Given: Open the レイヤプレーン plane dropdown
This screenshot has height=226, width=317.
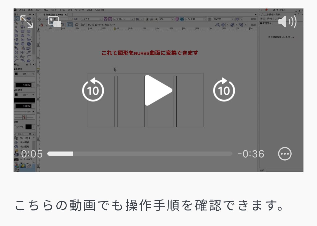Looking at the screenshot, I should point(123,19).
